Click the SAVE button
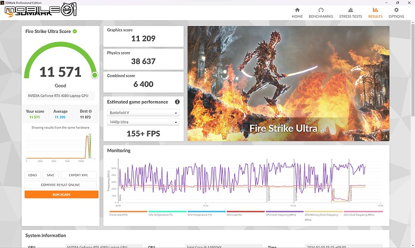 [x=51, y=175]
